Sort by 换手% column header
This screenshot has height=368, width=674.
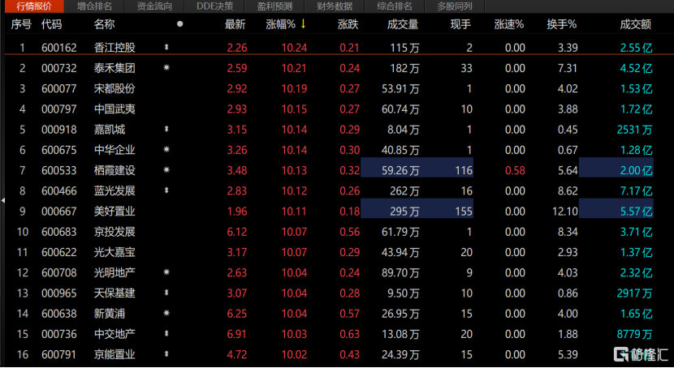coord(562,24)
